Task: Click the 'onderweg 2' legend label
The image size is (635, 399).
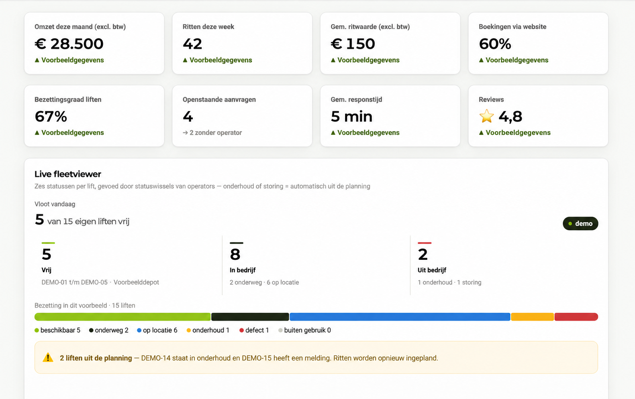Action: coord(112,330)
